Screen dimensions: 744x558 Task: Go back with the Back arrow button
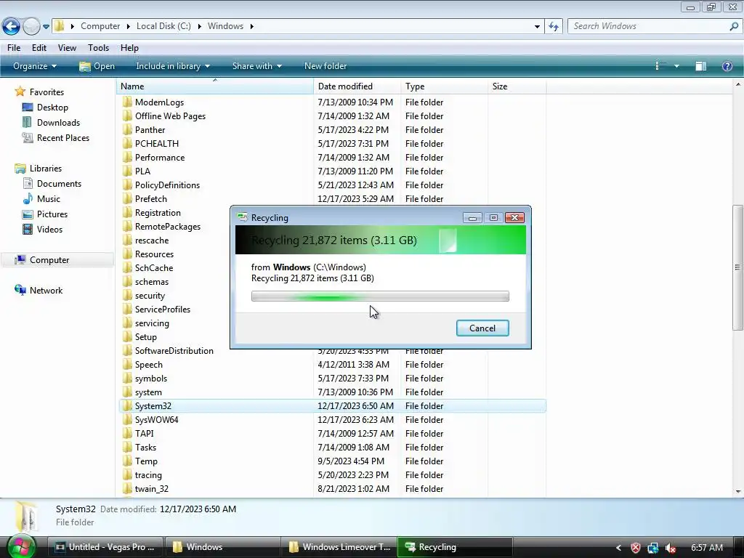click(x=12, y=26)
